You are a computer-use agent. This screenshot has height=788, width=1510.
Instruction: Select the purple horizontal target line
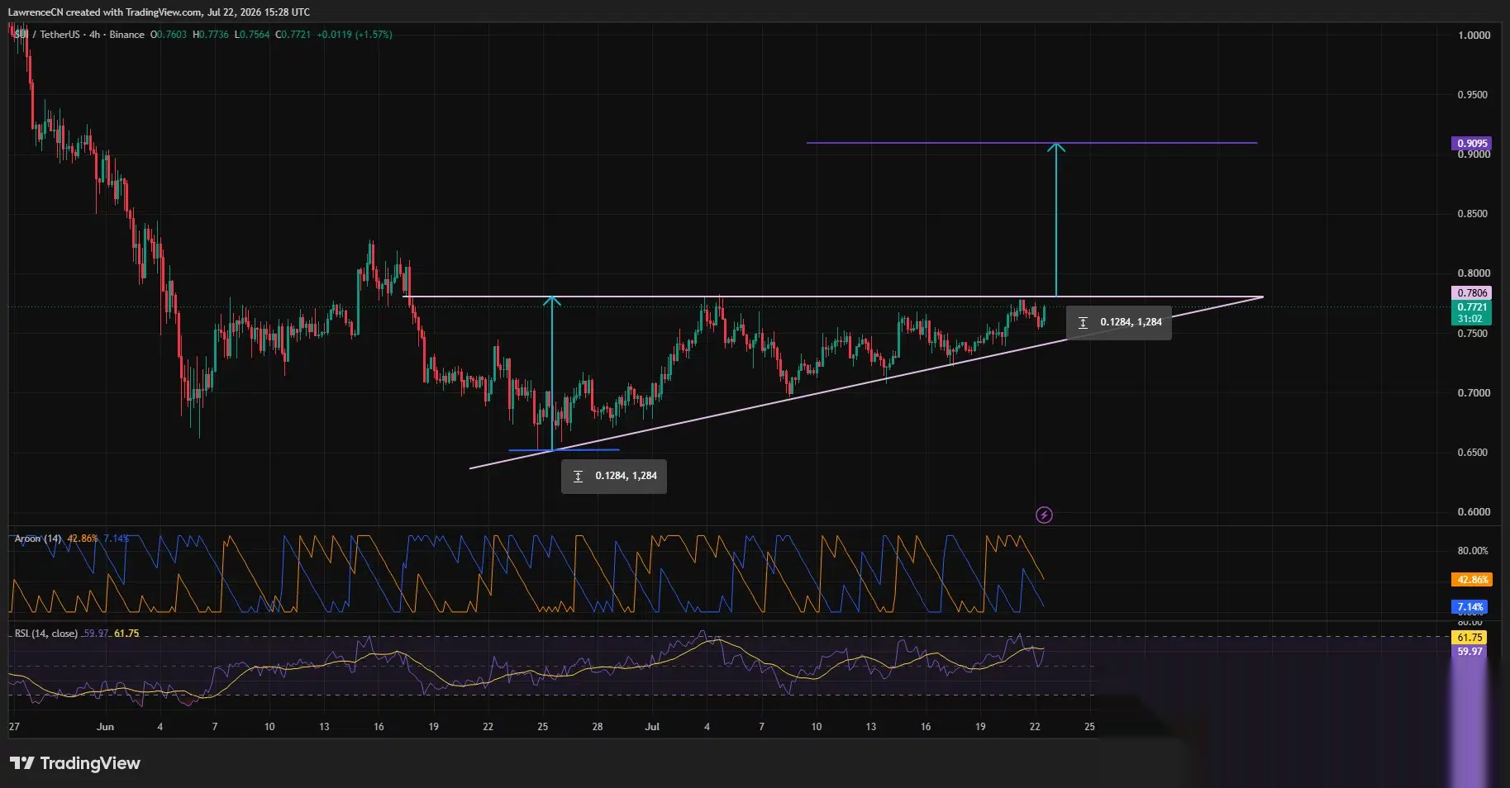1031,143
